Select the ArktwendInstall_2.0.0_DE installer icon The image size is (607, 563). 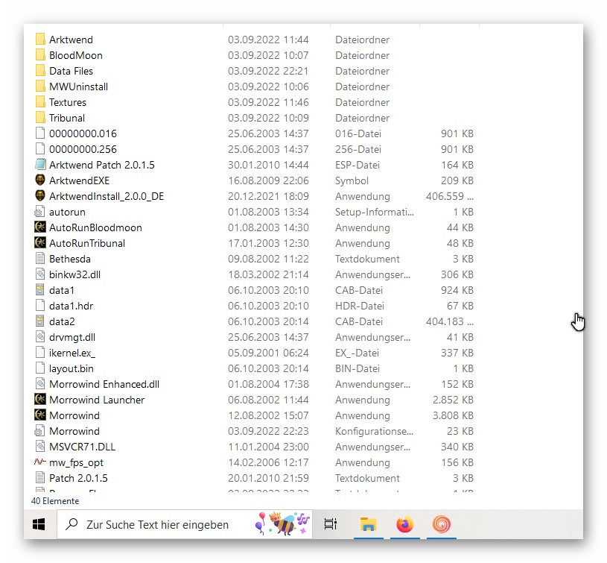pyautogui.click(x=40, y=196)
